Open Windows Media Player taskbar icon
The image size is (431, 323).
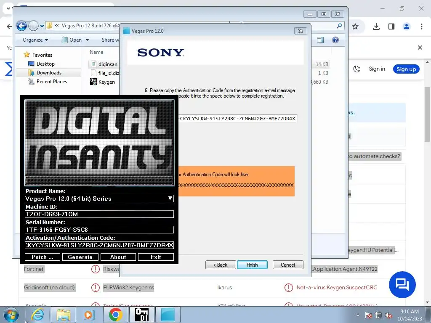click(x=89, y=315)
